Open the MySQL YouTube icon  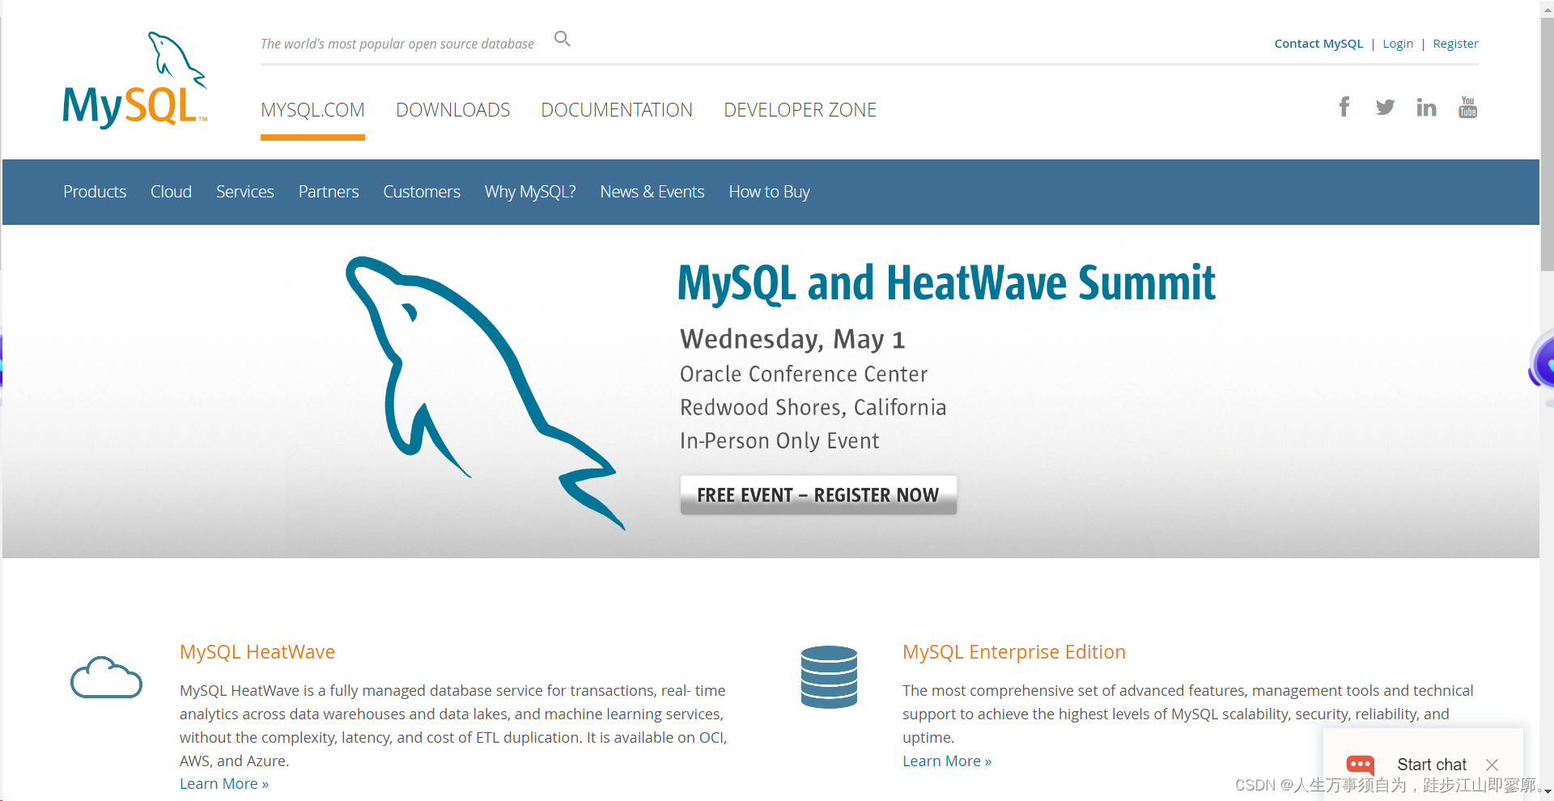[1467, 107]
